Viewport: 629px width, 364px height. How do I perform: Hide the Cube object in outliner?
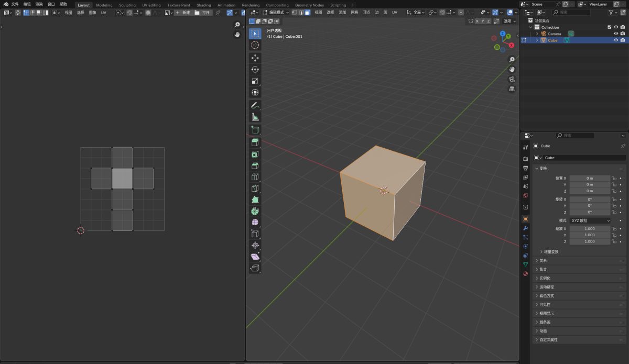[616, 40]
